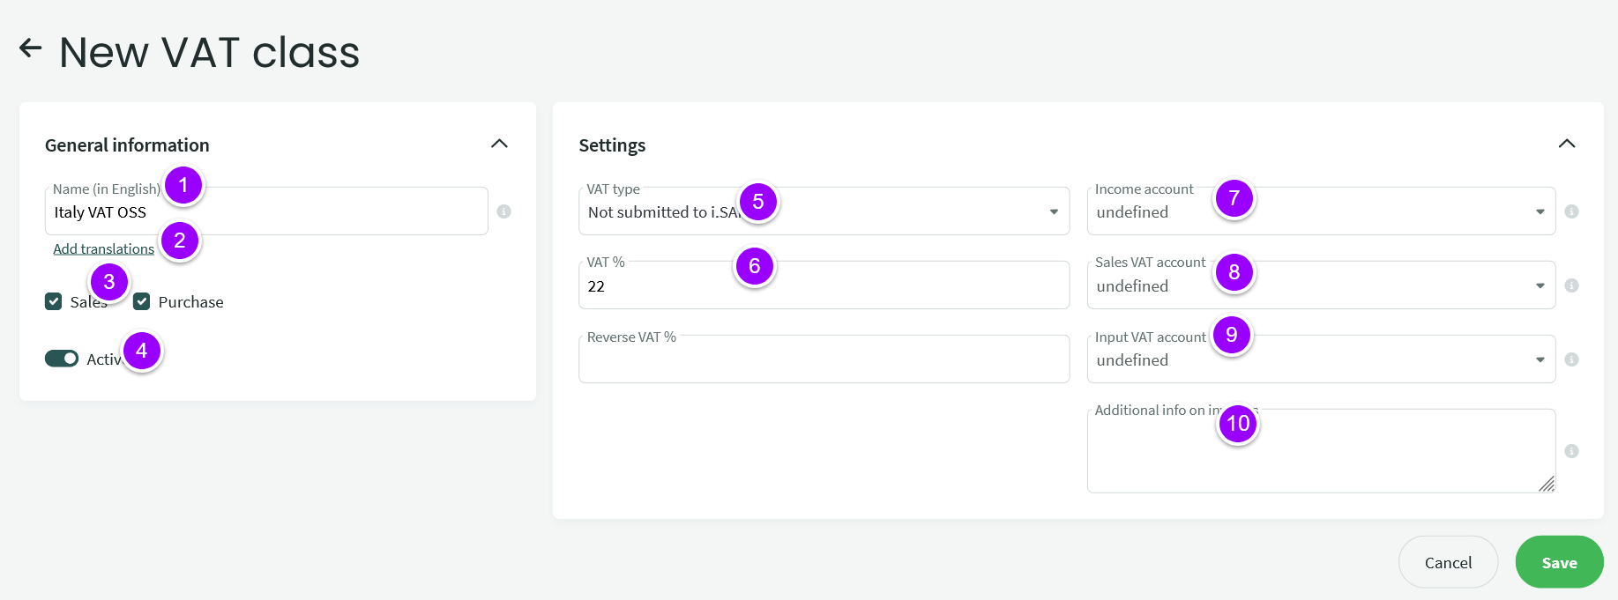Click the Add translations link
The height and width of the screenshot is (600, 1618).
click(x=104, y=248)
